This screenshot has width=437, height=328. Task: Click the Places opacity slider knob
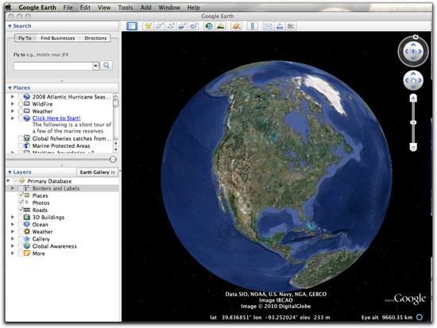[x=113, y=160]
